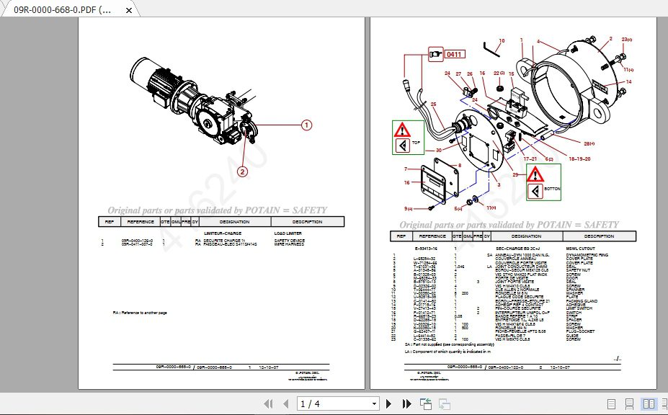Enable the highlighted facing pages layout
668x415 pixels.
tap(649, 403)
